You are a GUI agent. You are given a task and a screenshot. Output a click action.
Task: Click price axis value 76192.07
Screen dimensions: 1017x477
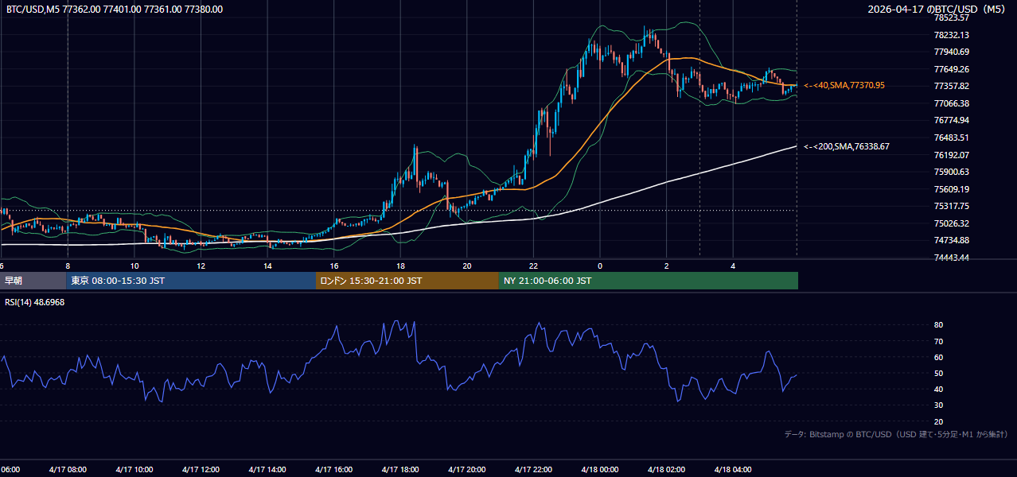pos(951,155)
